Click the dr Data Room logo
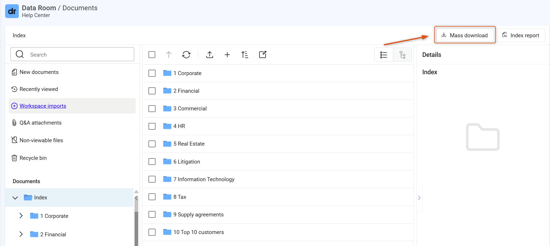Viewport: 550px width, 246px height. [x=12, y=11]
